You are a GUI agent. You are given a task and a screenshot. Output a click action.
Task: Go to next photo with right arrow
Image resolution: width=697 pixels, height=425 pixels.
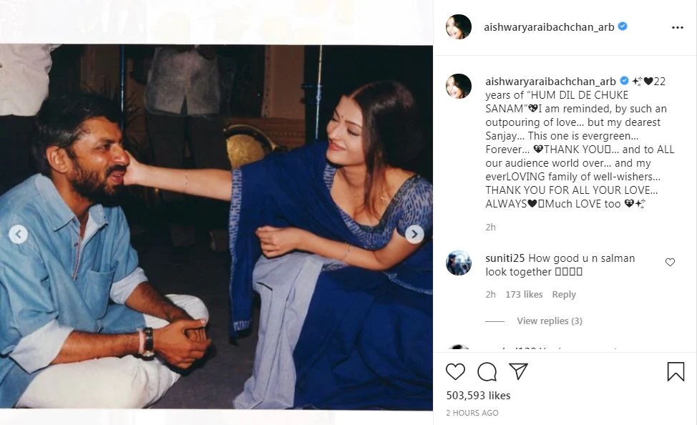coord(414,234)
